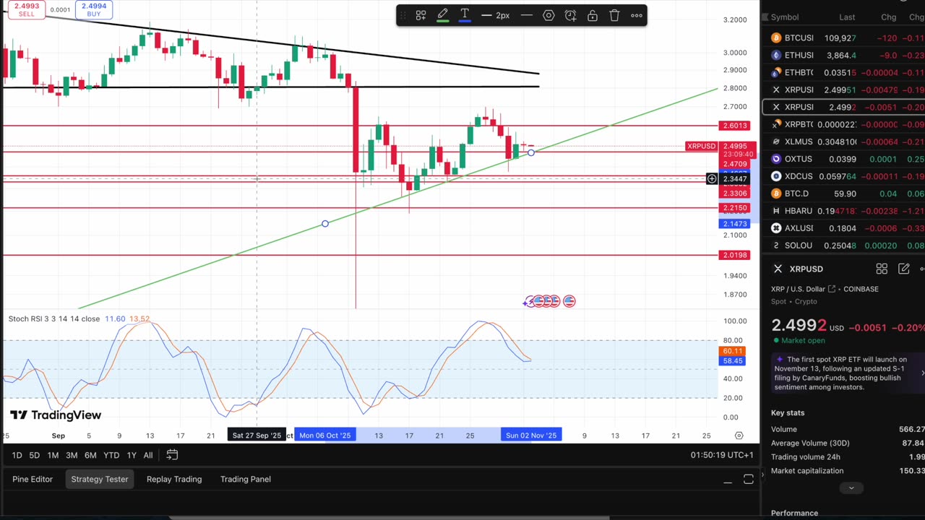The width and height of the screenshot is (925, 520).
Task: Open more options three-dot menu
Action: click(x=637, y=15)
